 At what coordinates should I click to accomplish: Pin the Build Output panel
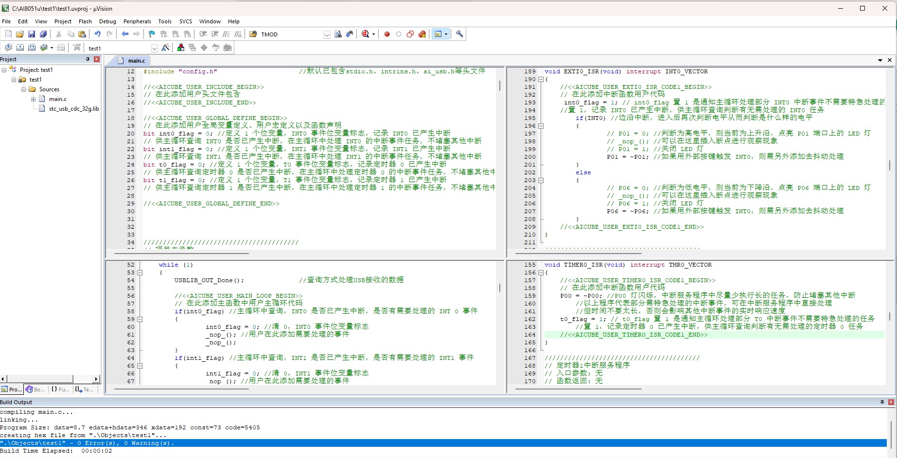coord(882,402)
